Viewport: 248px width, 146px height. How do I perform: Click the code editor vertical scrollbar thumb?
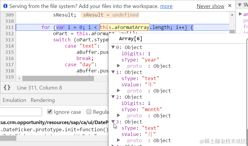point(232,32)
